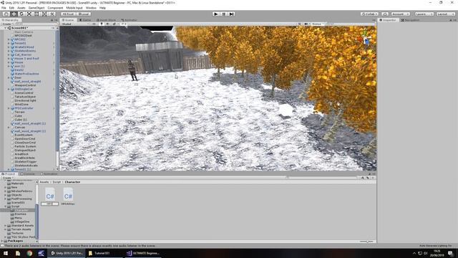Open cloud services icon button
This screenshot has width=458, height=258.
pyautogui.click(x=385, y=14)
